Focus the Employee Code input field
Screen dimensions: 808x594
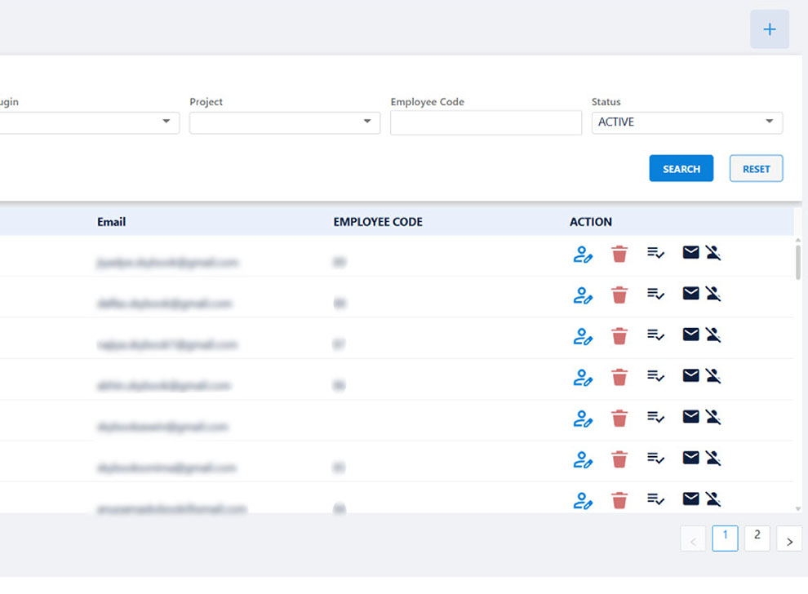[x=485, y=122]
